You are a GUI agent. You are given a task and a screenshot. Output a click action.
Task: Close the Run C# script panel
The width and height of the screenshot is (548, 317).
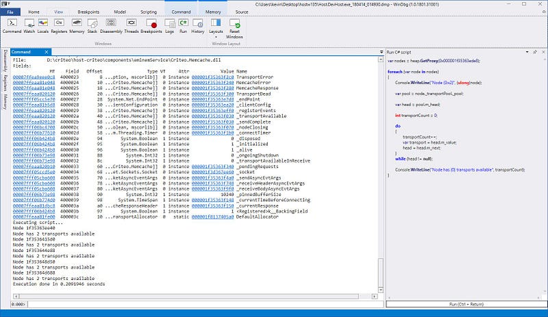[543, 52]
